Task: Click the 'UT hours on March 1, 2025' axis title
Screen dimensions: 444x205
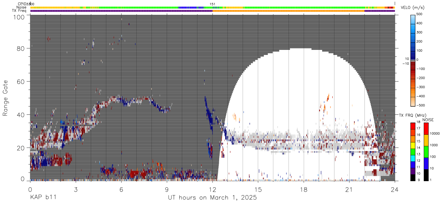Action: [212, 198]
